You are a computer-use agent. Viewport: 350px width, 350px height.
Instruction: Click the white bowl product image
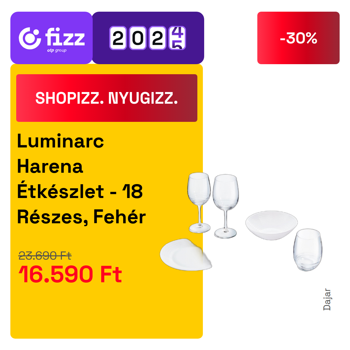pos(272,225)
